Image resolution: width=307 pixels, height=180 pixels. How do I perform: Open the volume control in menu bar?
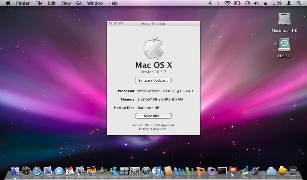[x=256, y=3]
